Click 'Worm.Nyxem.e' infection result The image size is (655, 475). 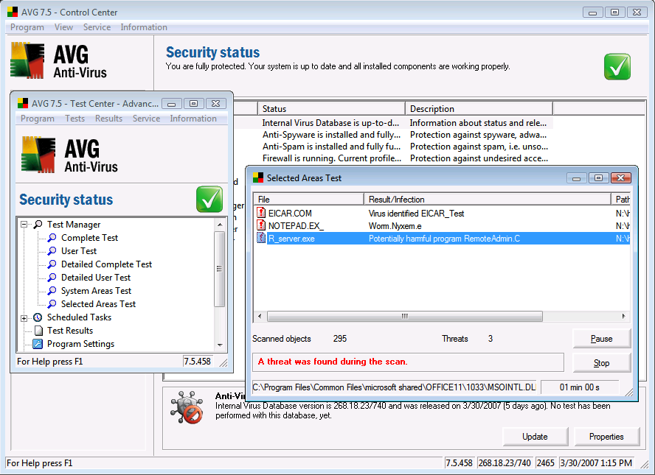[x=395, y=226]
